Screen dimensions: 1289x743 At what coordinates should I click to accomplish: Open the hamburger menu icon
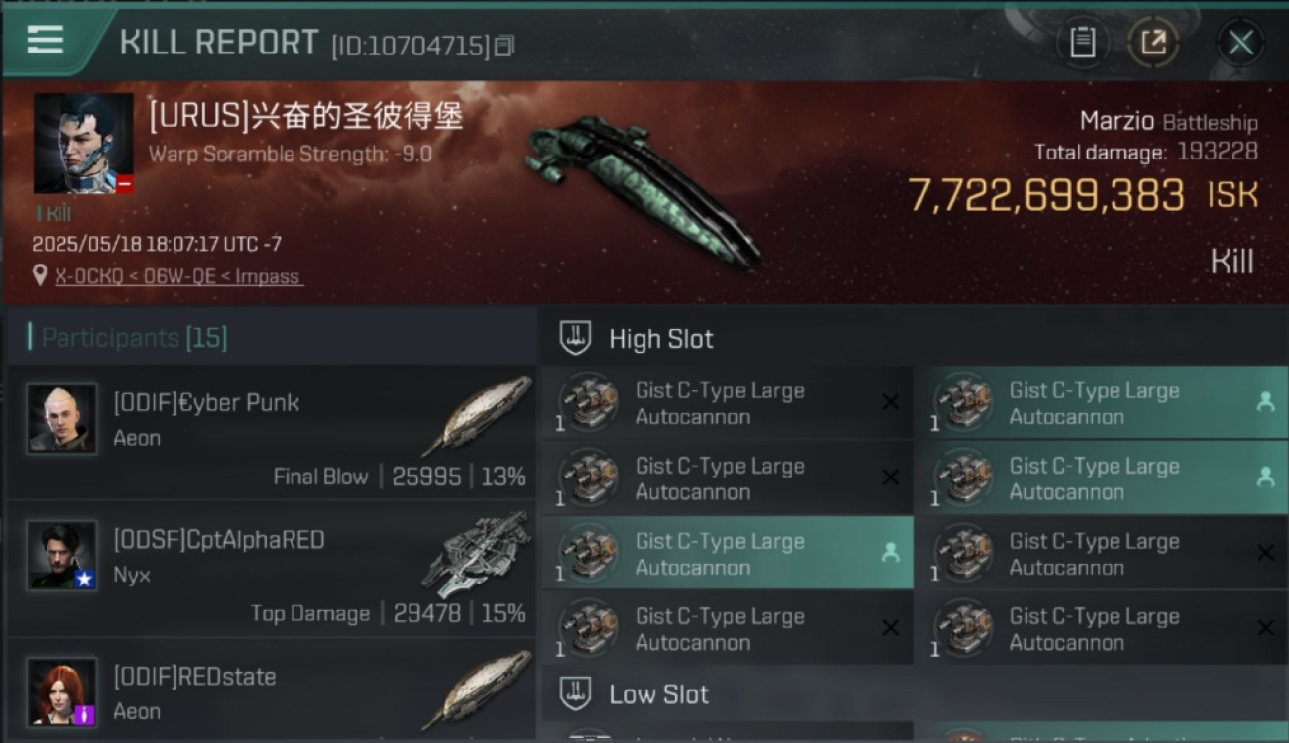[x=46, y=40]
